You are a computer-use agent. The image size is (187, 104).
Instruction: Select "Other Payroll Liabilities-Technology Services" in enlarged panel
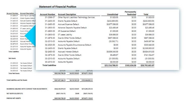tap(76, 17)
